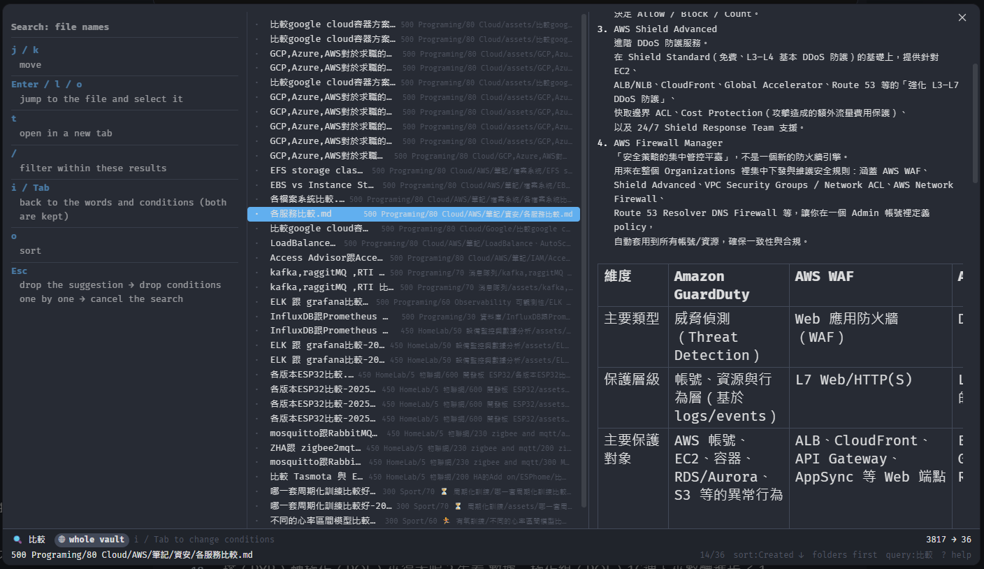Select the result 'mosquitto跟Rabbi…' in 300 M… folder
The height and width of the screenshot is (569, 984).
[x=414, y=462]
